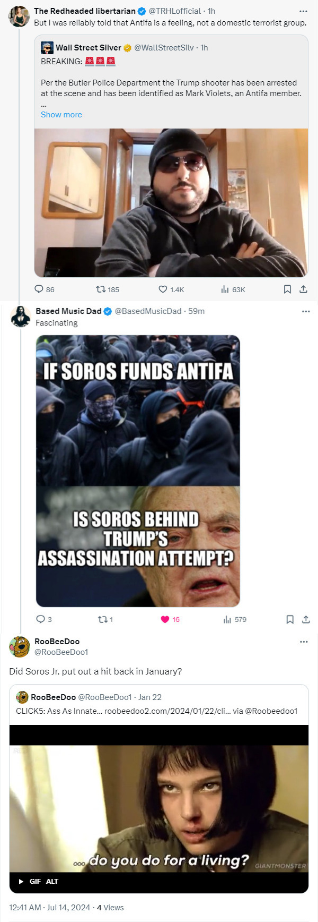The width and height of the screenshot is (318, 922).
Task: Like the post with 1.4K likes
Action: pyautogui.click(x=163, y=289)
